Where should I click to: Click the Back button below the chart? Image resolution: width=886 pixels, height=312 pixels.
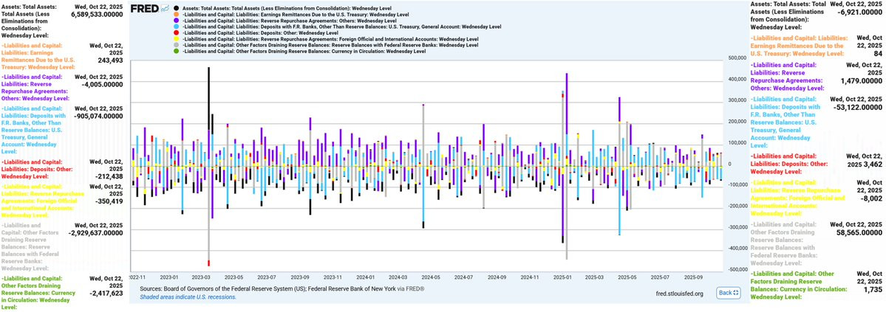click(728, 292)
